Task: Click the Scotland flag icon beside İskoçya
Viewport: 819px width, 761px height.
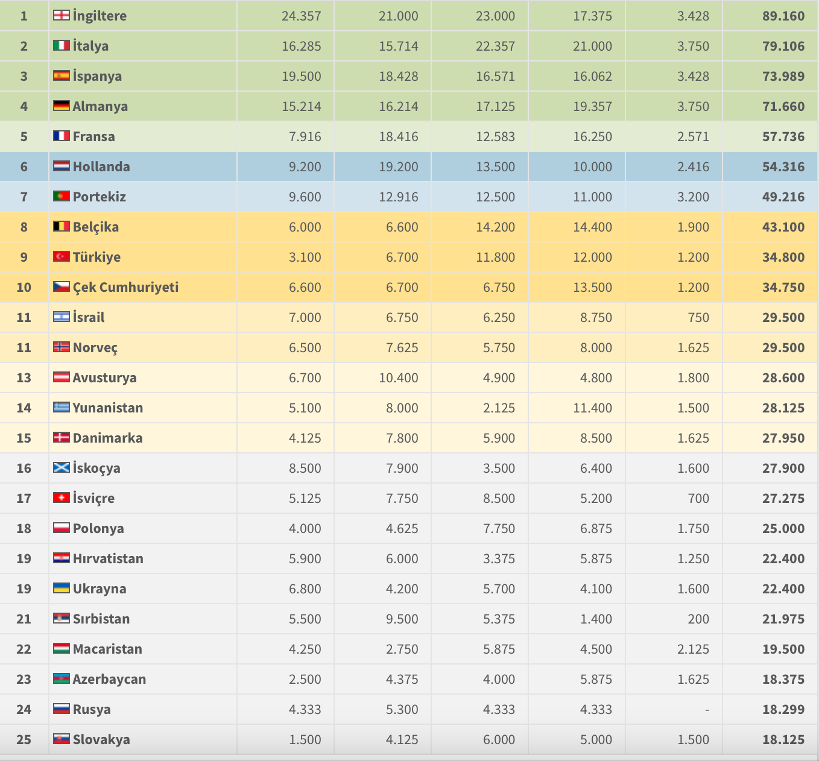Action: (61, 467)
